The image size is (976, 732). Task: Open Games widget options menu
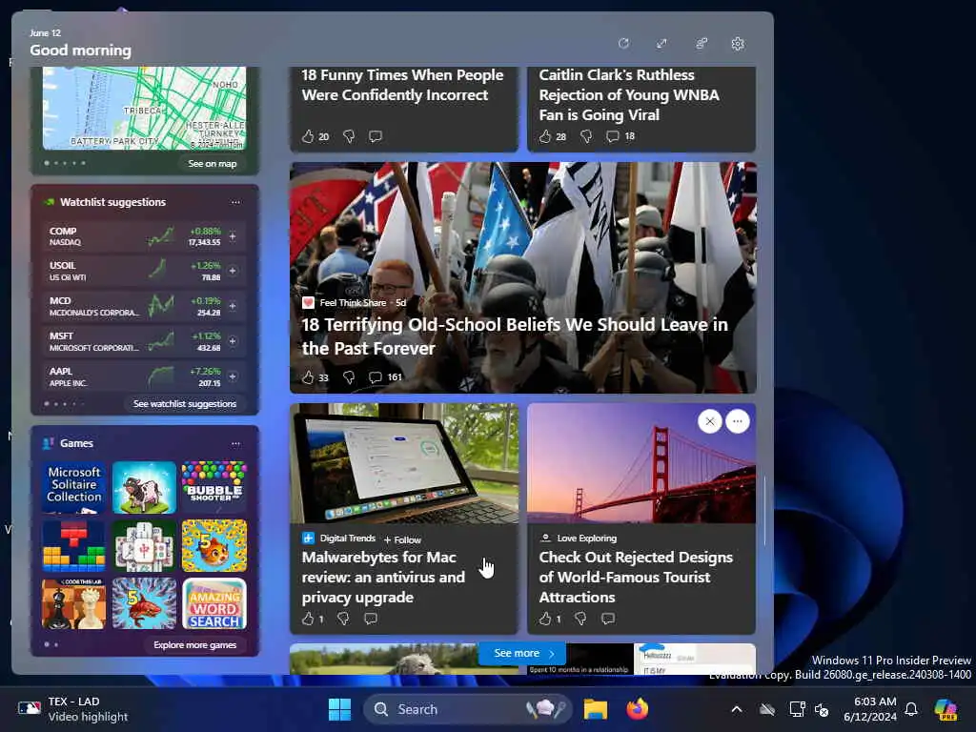tap(235, 444)
